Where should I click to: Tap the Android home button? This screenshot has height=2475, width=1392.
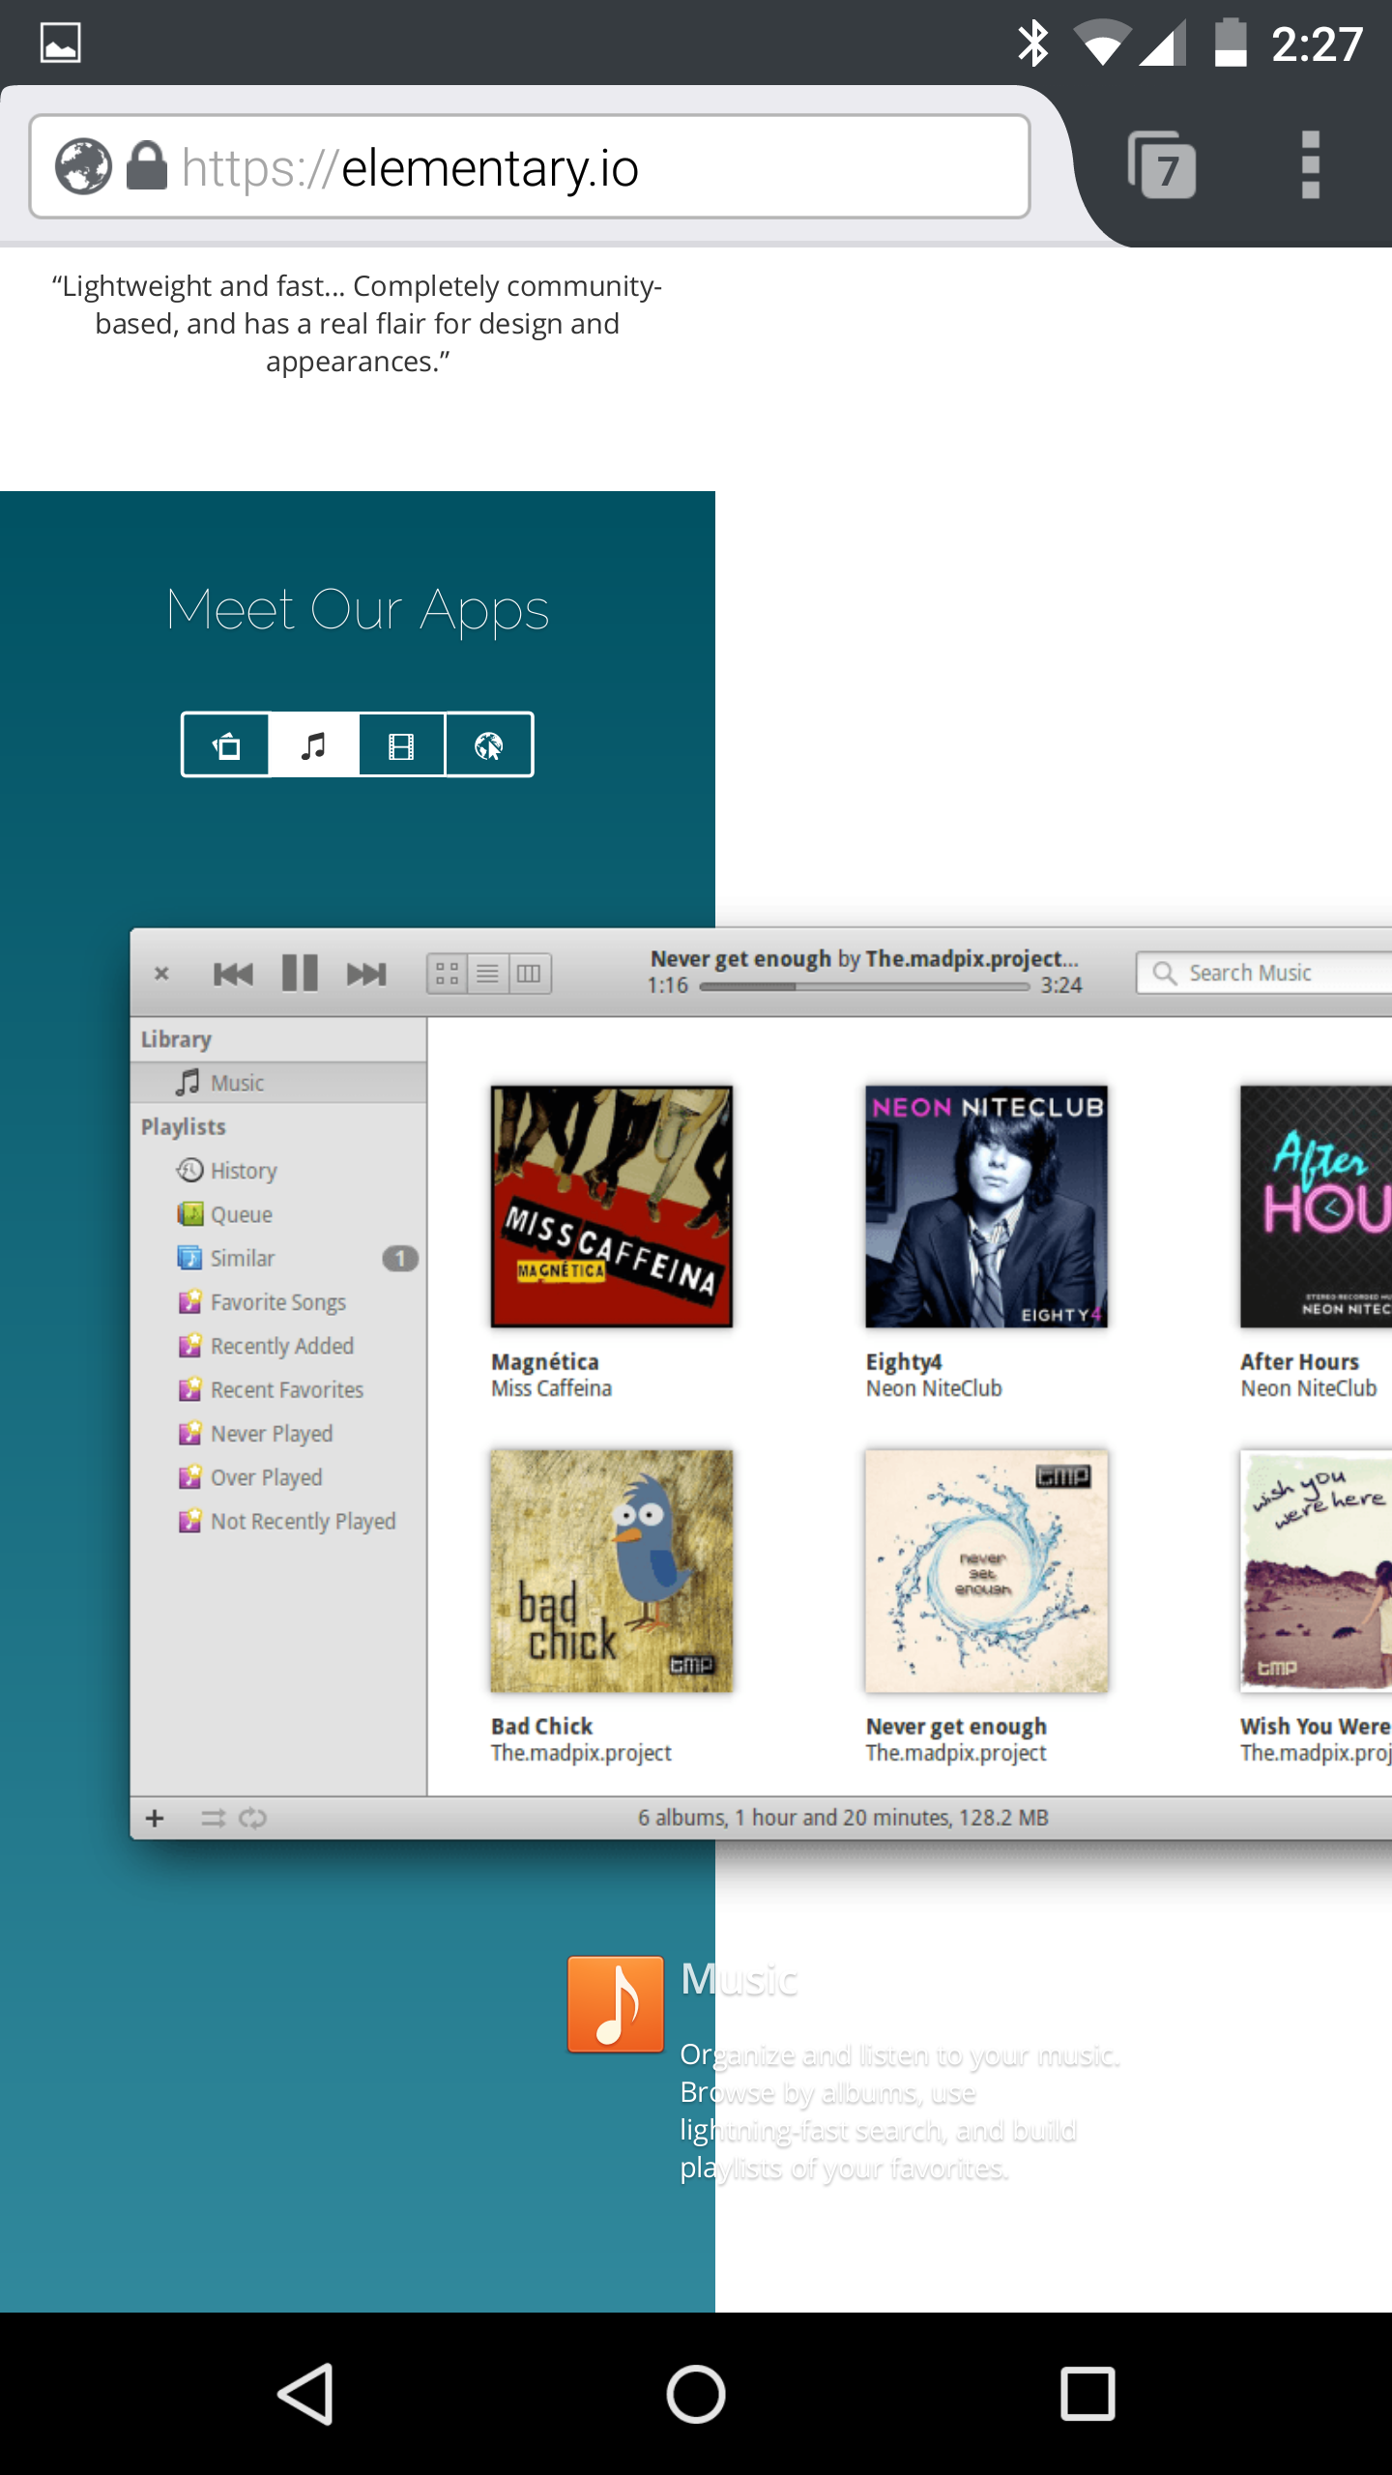(x=696, y=2395)
